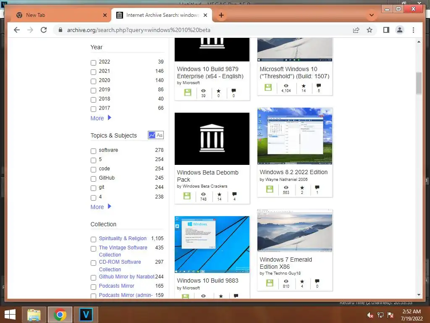The image size is (430, 323).
Task: Click reviews icon on Windows Beta Debomb Pack
Action: pyautogui.click(x=234, y=194)
